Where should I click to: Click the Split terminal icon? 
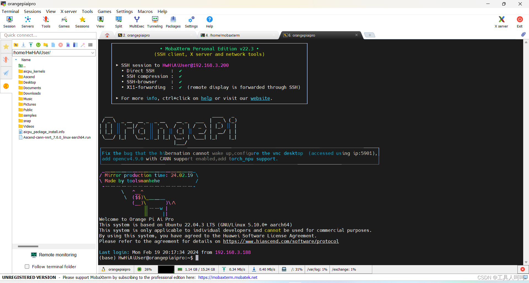[118, 22]
